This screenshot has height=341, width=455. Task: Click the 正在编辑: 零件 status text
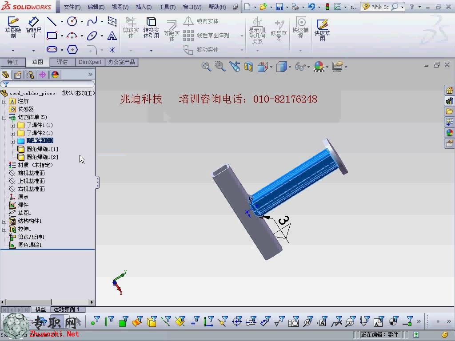(x=379, y=335)
